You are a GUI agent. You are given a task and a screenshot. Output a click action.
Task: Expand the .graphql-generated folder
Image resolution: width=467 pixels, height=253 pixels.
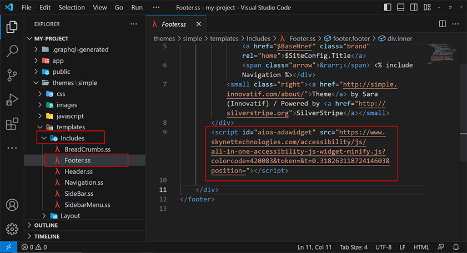click(36, 49)
